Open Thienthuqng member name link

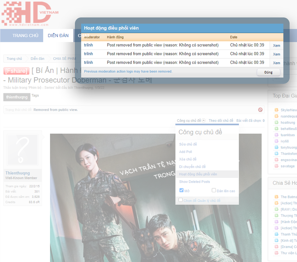[18, 173]
